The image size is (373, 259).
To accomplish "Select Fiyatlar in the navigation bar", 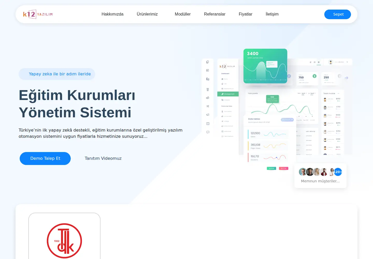I will (x=246, y=14).
